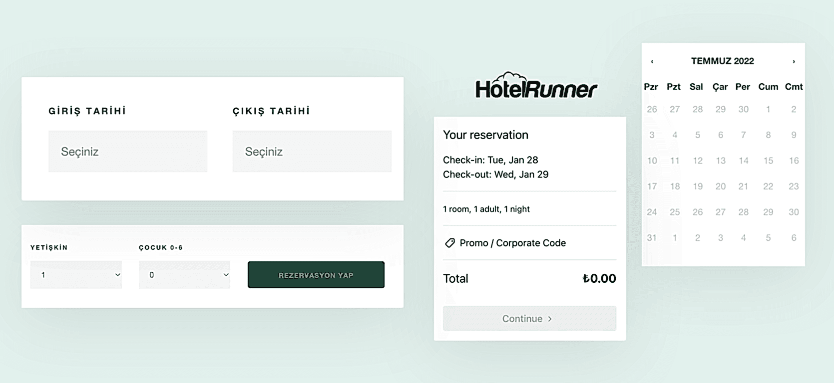Click the Temmuz 2022 month title

tap(722, 61)
